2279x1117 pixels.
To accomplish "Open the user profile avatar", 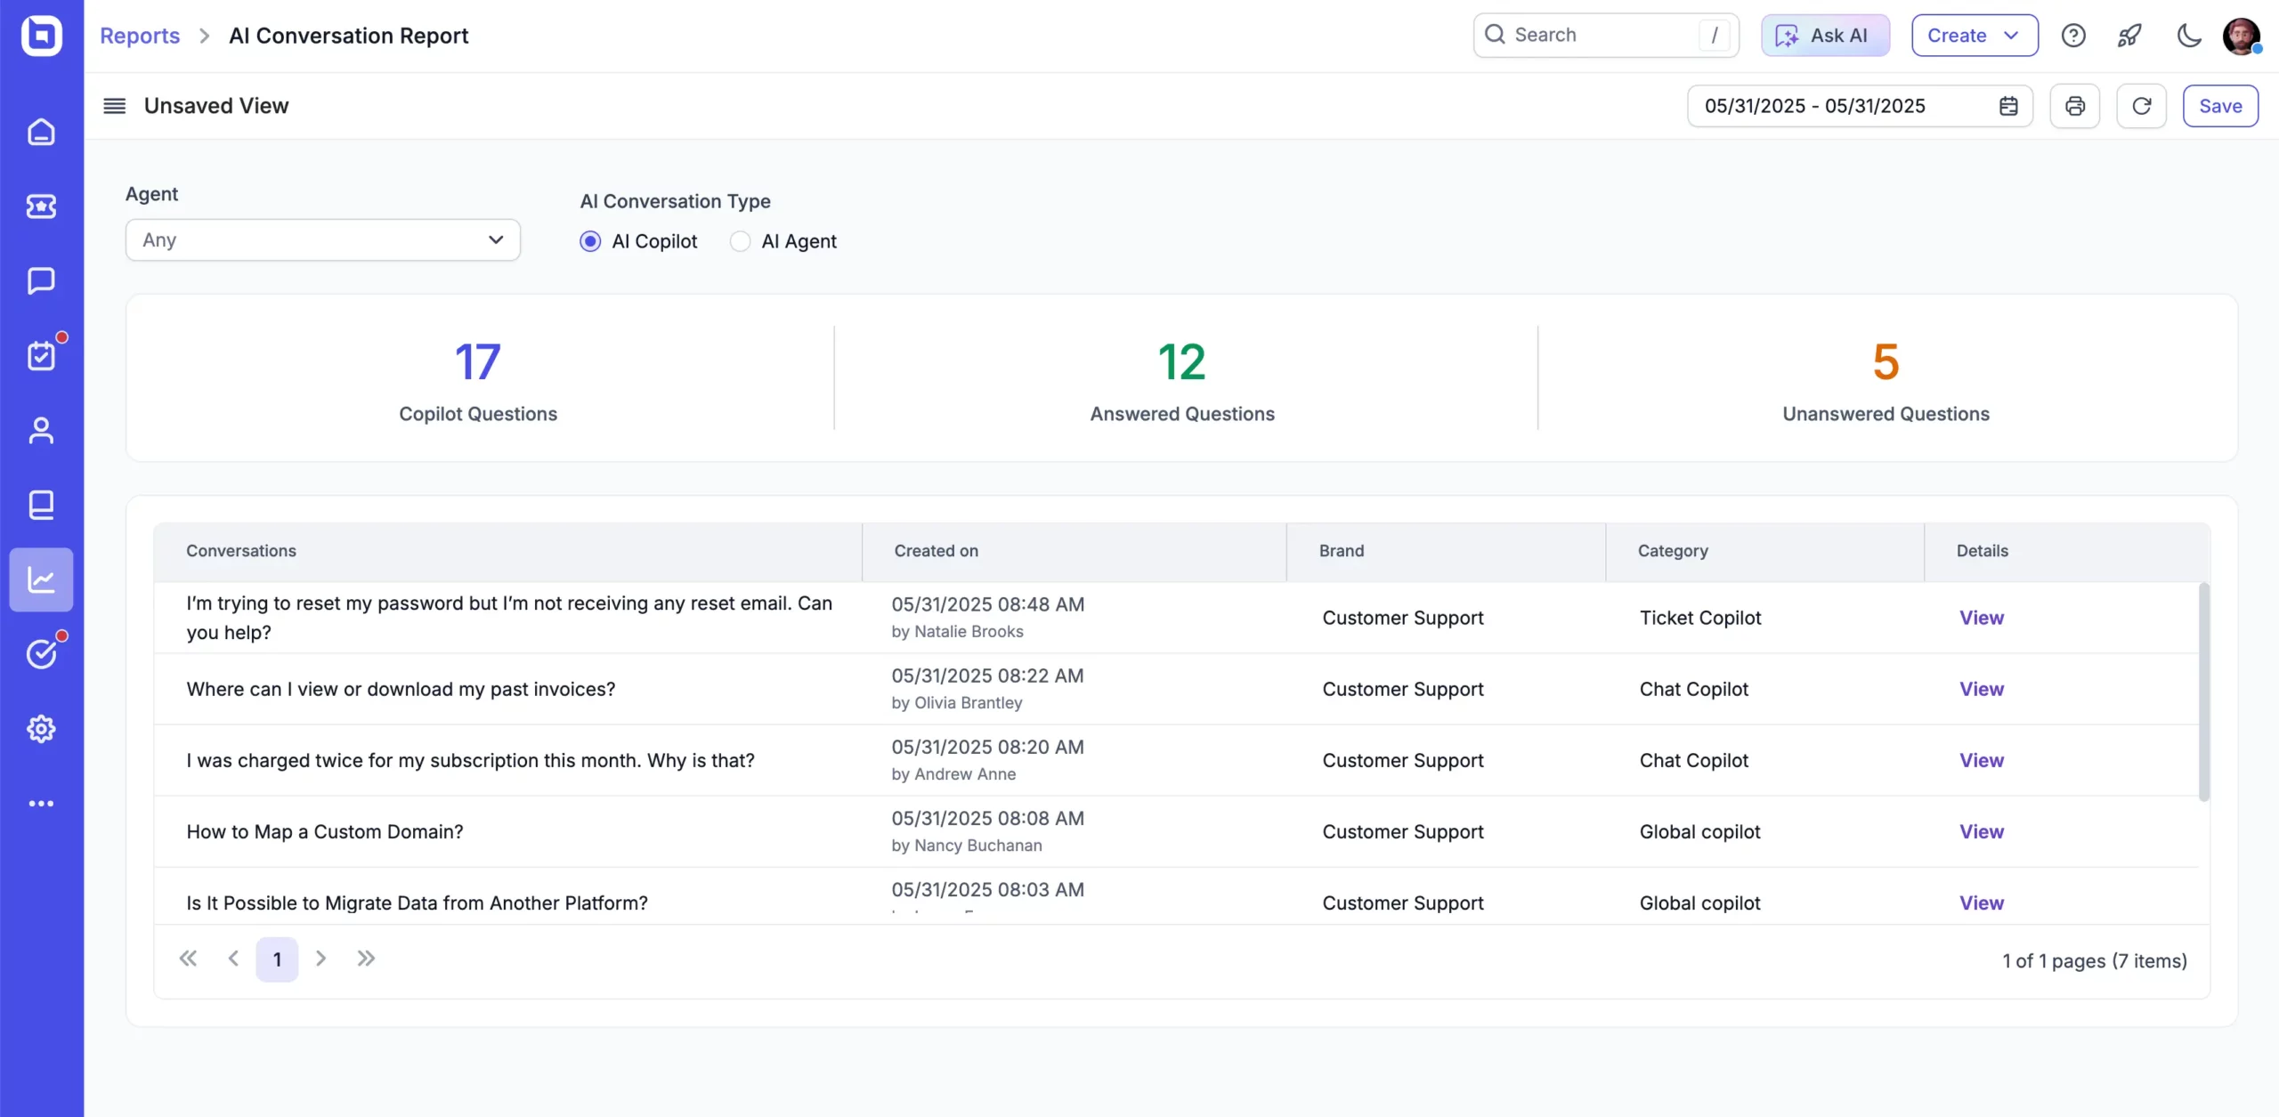I will click(2241, 36).
